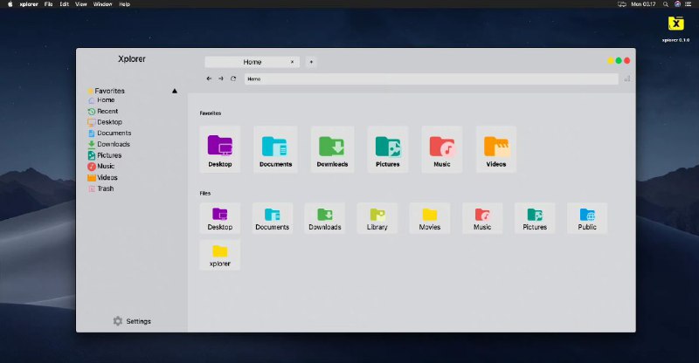
Task: Open the xplorer 0.1.0 desktop icon
Action: pos(675,29)
